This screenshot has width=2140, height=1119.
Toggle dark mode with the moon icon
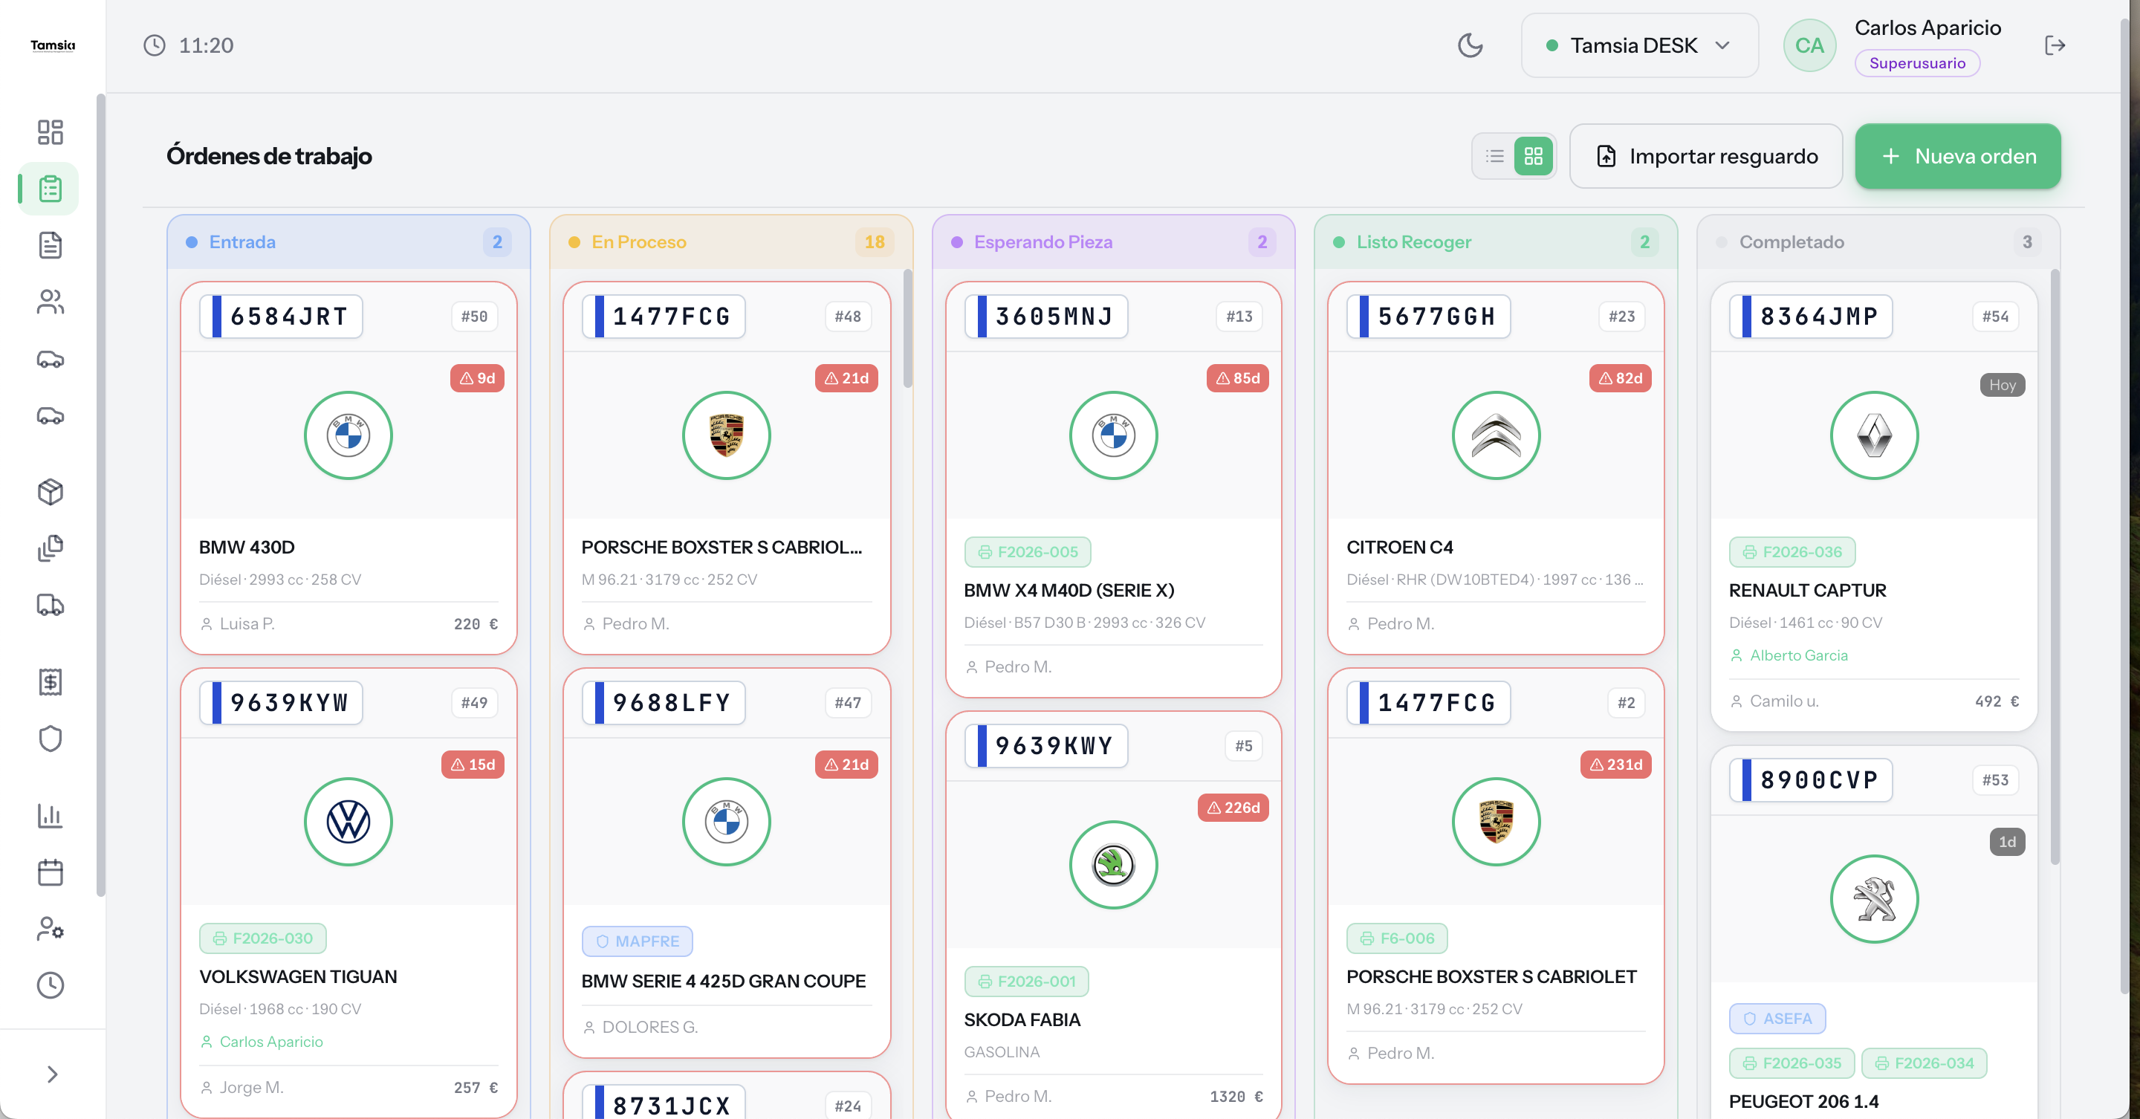[1471, 45]
